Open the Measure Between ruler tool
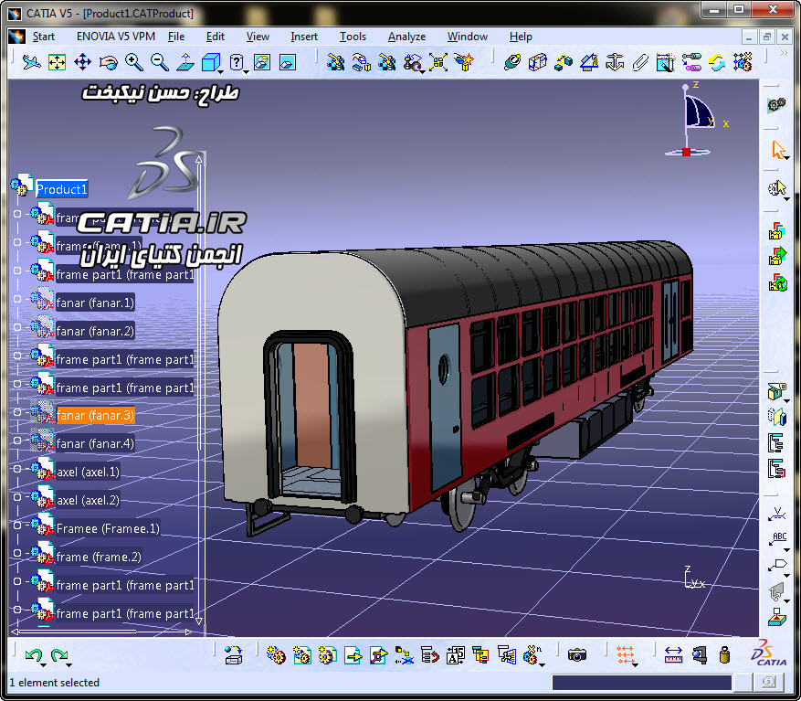Screen dimensions: 801x701 coord(673,655)
